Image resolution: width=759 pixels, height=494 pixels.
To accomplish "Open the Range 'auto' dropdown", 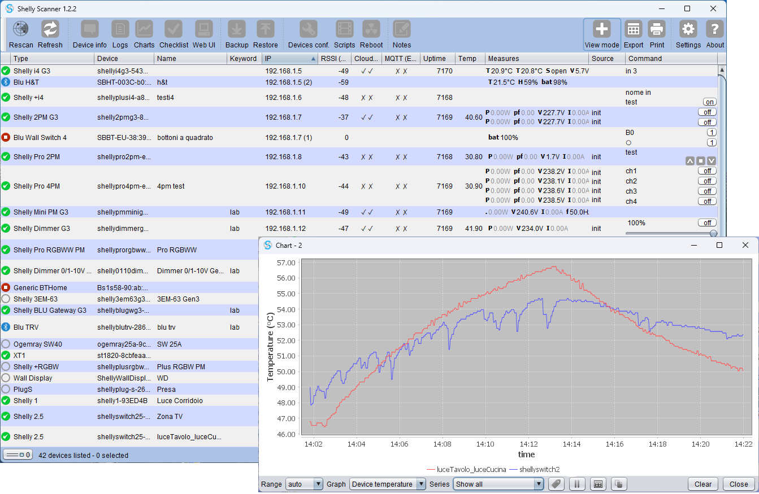I will 304,484.
